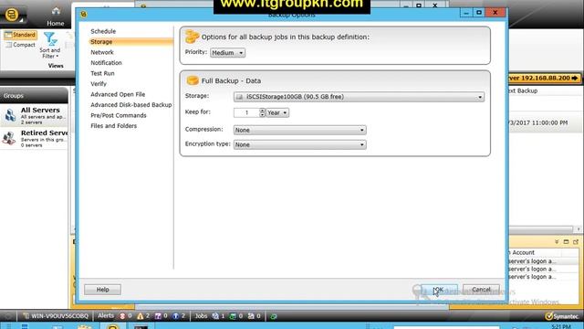Click the informational alerts icon
This screenshot has width=584, height=329.
click(176, 316)
